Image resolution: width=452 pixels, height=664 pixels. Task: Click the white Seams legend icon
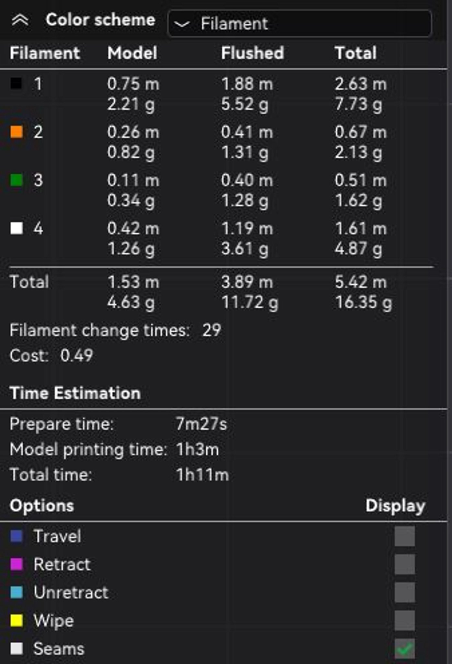click(x=17, y=649)
